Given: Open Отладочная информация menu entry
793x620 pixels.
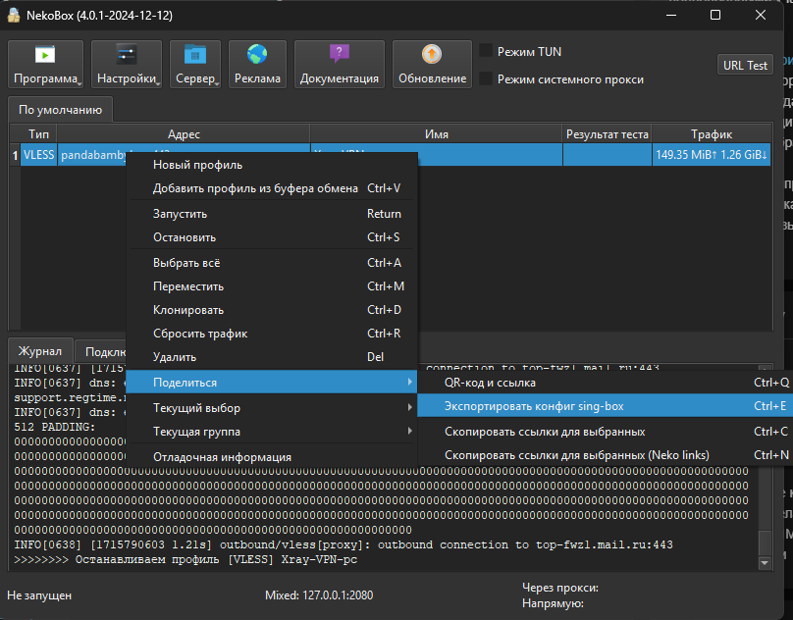Looking at the screenshot, I should tap(272, 457).
